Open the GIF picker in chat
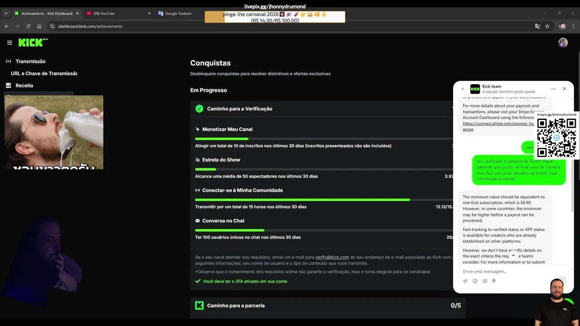The height and width of the screenshot is (326, 580). 485,281
